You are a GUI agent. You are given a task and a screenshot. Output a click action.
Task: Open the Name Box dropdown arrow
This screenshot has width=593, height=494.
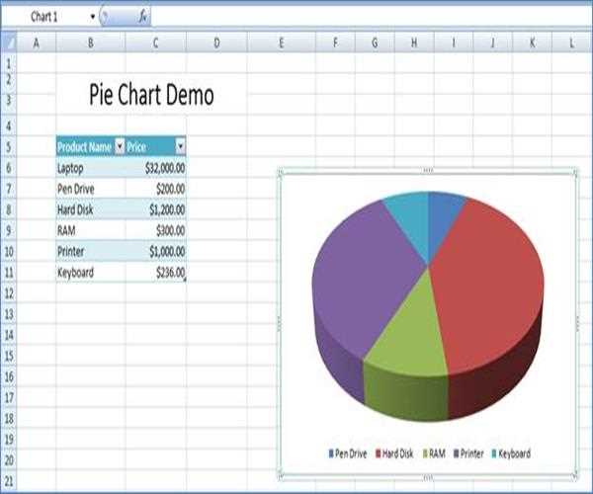coord(93,17)
